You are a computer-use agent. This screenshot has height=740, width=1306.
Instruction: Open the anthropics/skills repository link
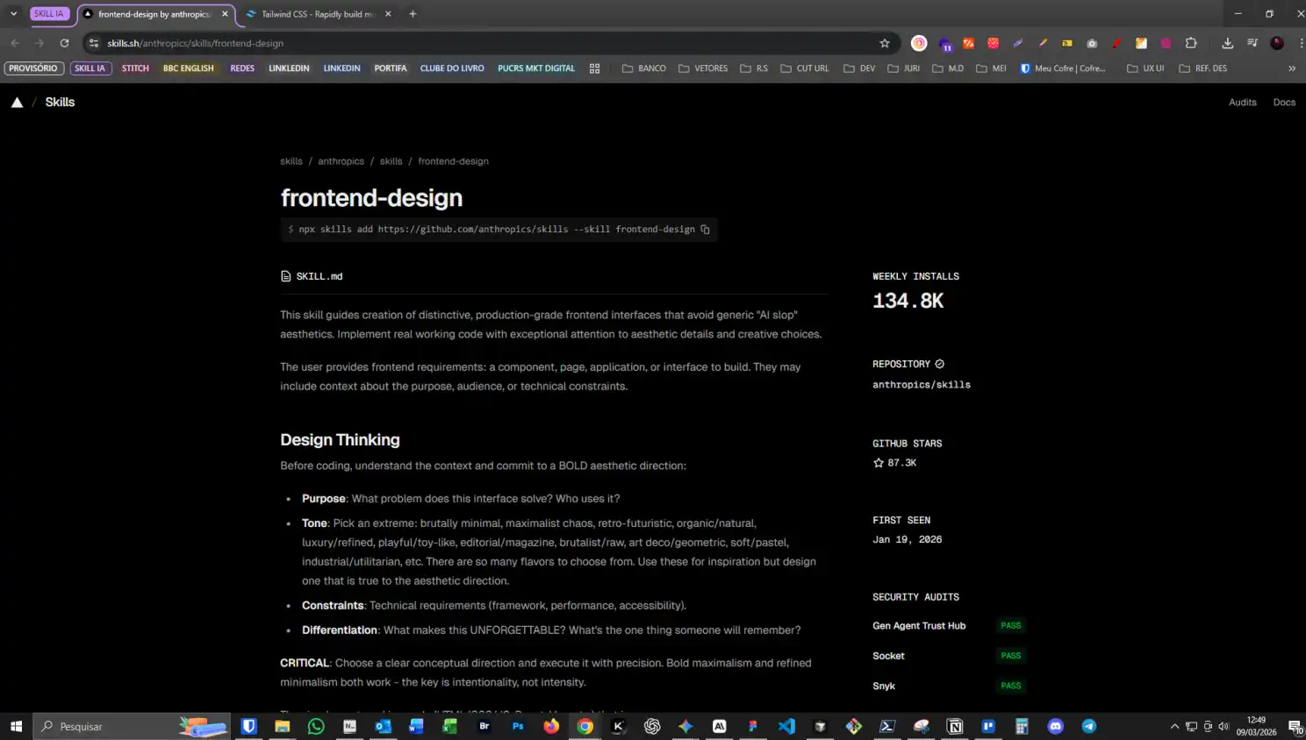(921, 385)
